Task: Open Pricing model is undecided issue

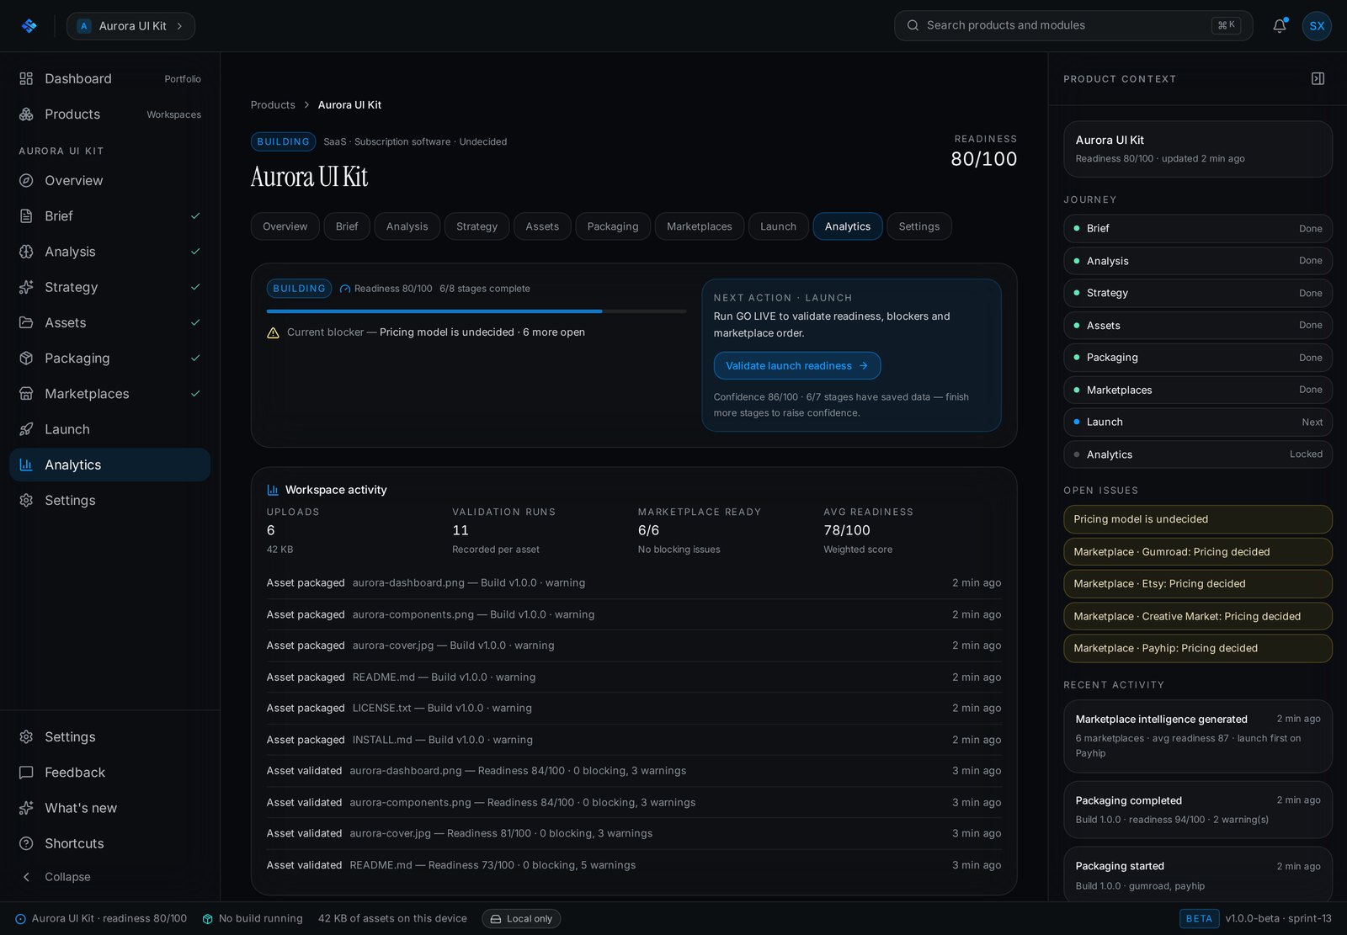Action: tap(1197, 519)
